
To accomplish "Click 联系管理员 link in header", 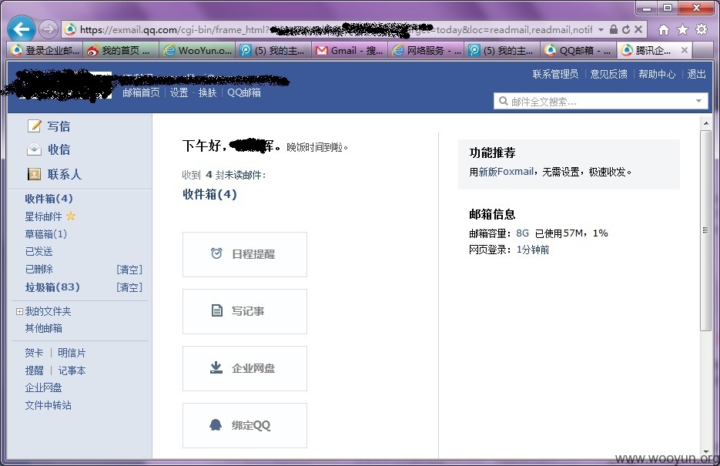I will click(555, 75).
